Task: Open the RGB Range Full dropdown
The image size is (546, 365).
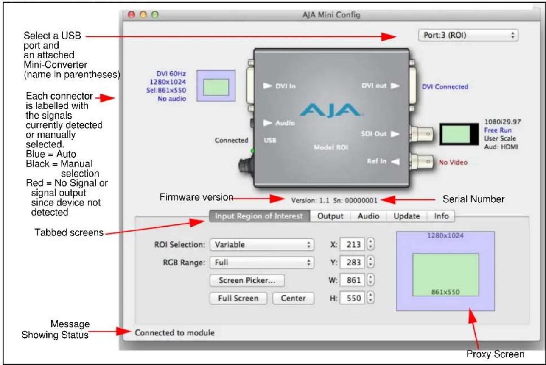Action: click(x=262, y=263)
